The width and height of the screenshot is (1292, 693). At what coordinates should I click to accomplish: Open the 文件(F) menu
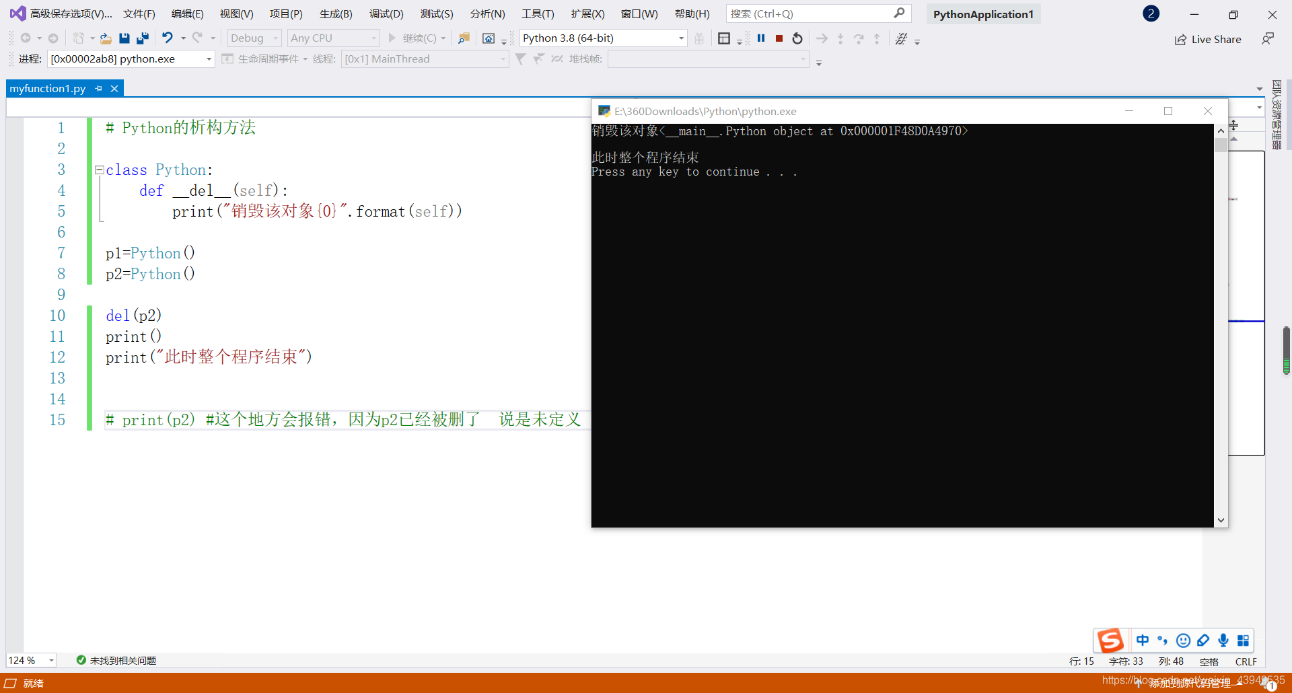[139, 13]
